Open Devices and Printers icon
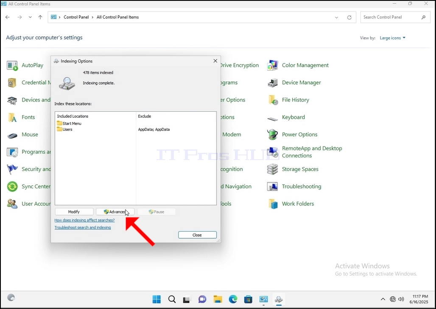The image size is (436, 309). pos(12,100)
